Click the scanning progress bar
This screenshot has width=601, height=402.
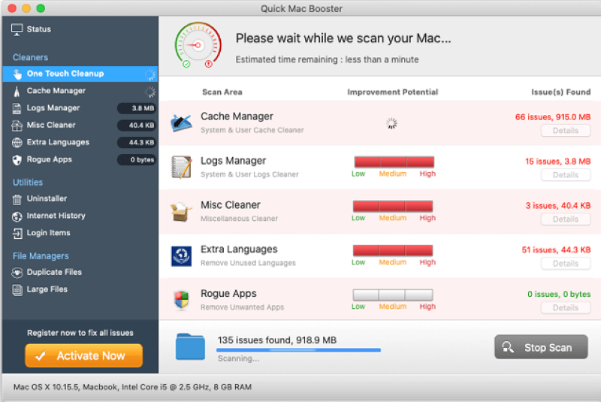click(298, 350)
